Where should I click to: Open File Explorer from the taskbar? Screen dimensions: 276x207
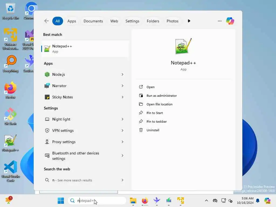point(133,201)
